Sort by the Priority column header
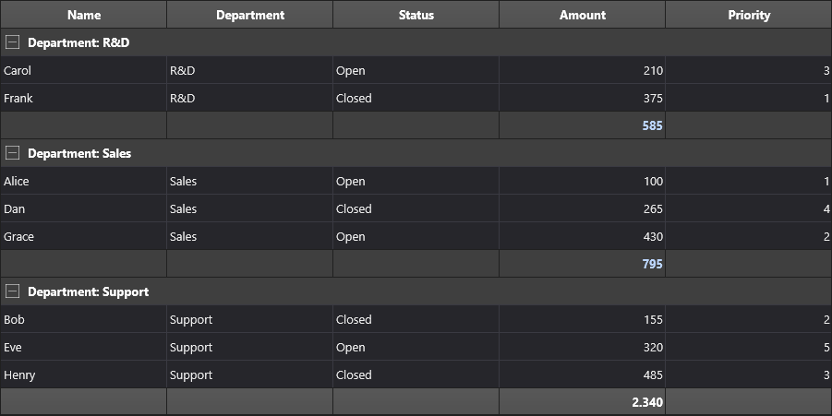The width and height of the screenshot is (832, 416). click(x=749, y=15)
